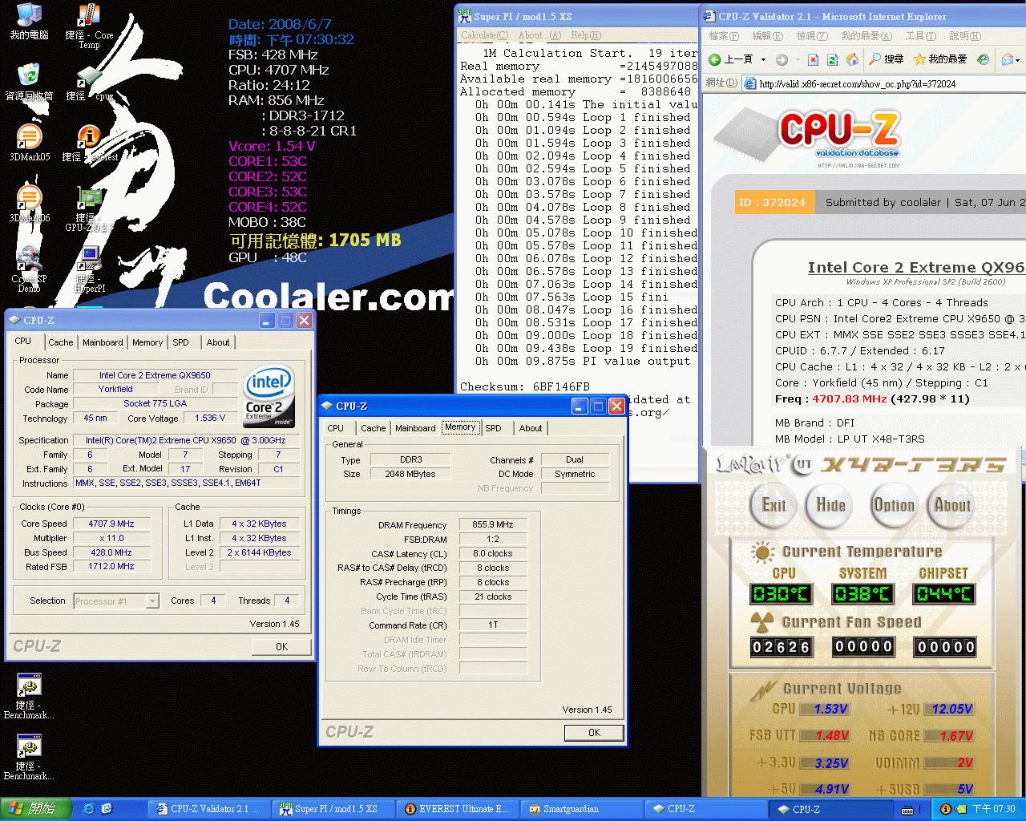Open 檢視(V) menu in Internet Explorer
This screenshot has width=1026, height=821.
pyautogui.click(x=812, y=36)
